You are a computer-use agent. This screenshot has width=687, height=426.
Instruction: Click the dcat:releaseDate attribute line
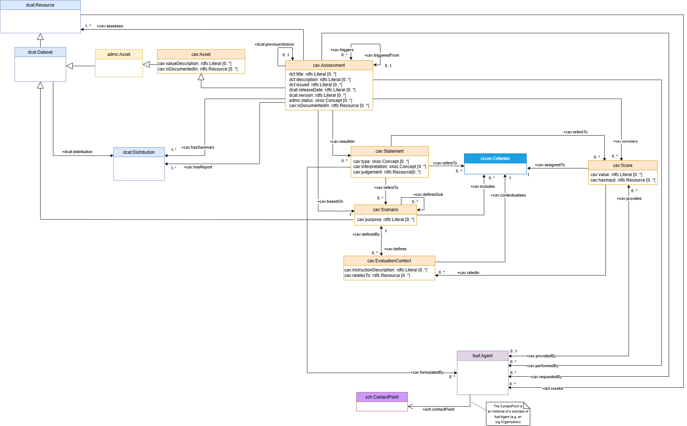[x=322, y=90]
